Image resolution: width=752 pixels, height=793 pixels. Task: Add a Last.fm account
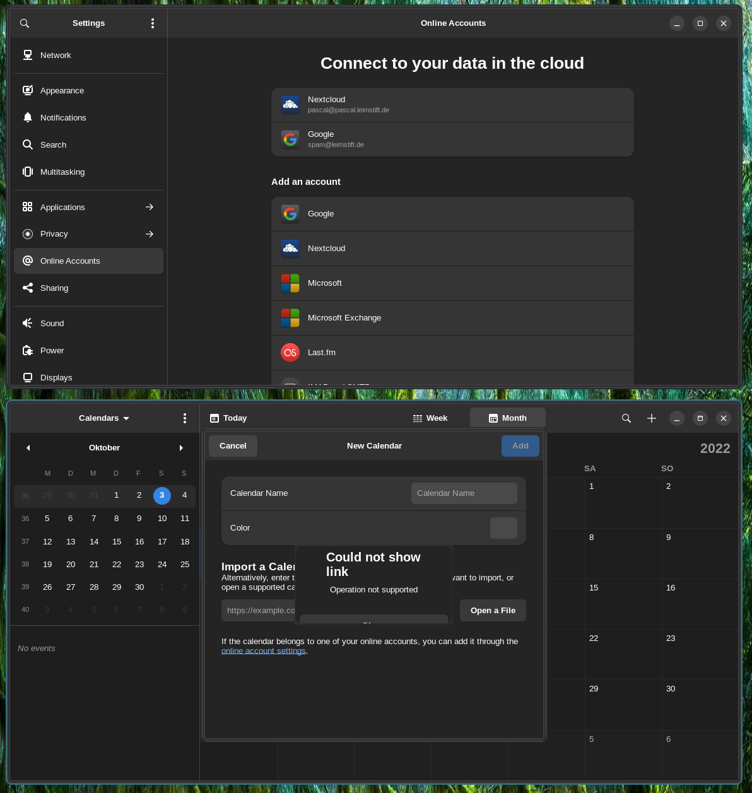pos(452,353)
